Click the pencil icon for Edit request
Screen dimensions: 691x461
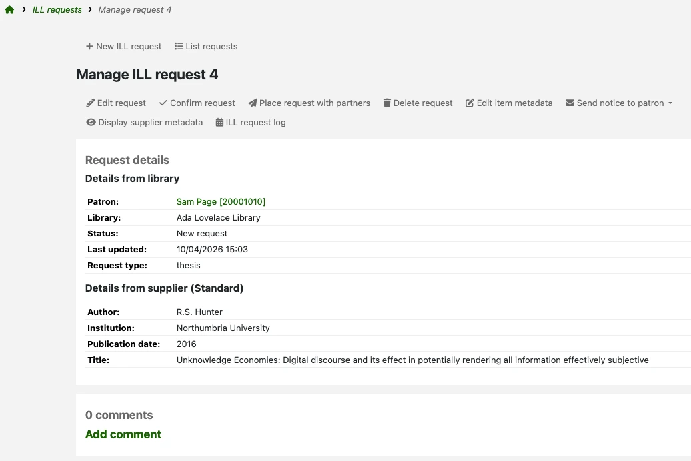[90, 103]
